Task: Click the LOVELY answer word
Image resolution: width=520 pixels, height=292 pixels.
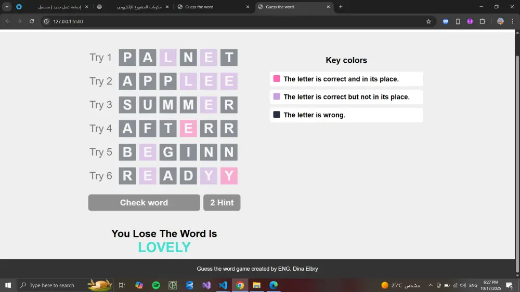Action: tap(164, 247)
